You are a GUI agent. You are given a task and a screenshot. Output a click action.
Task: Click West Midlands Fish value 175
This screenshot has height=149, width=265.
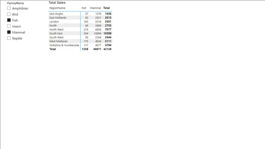pos(86,41)
